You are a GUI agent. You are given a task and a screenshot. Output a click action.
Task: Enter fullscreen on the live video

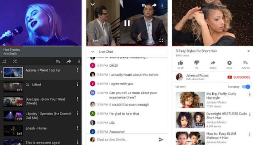[161, 40]
